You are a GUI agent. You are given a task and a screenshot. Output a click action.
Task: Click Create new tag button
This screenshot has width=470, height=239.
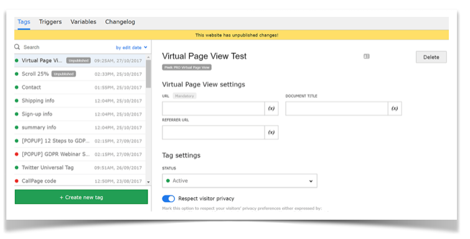81,197
